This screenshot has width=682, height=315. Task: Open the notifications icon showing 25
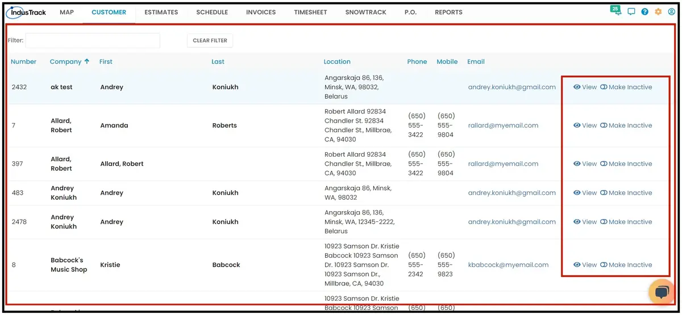616,11
